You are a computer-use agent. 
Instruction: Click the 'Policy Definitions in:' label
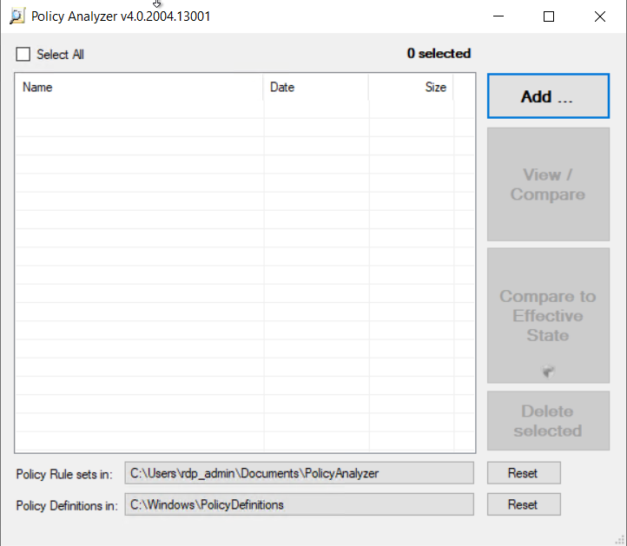point(67,505)
